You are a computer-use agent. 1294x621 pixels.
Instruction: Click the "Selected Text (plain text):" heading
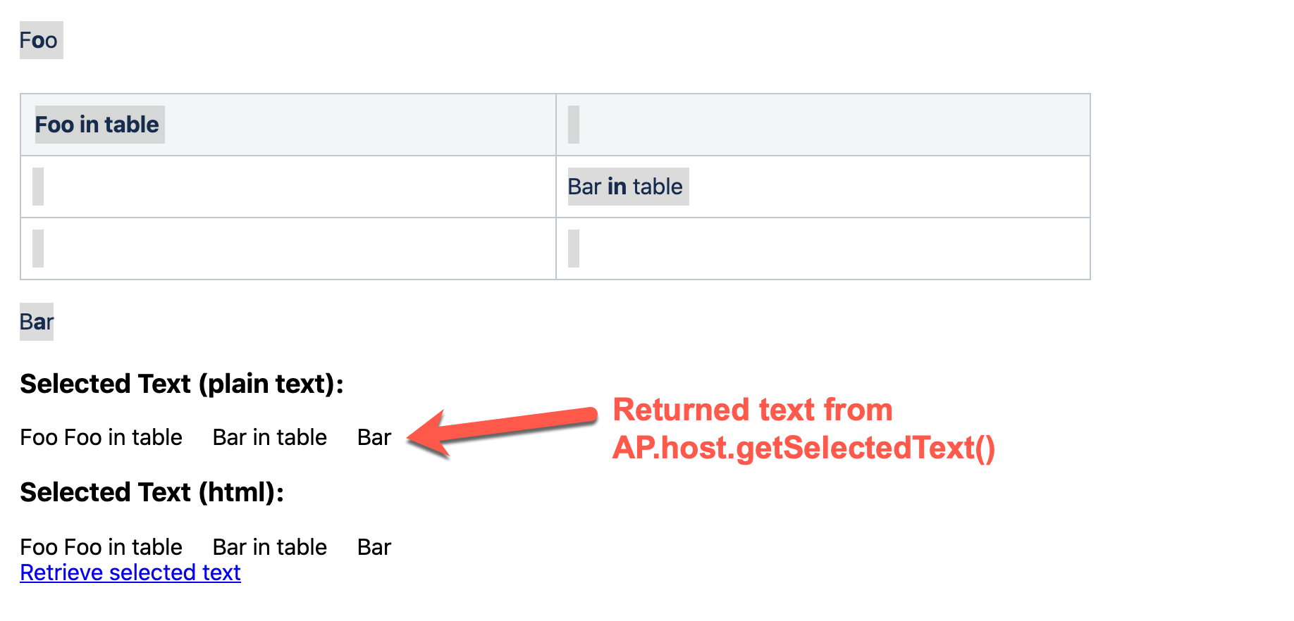182,384
